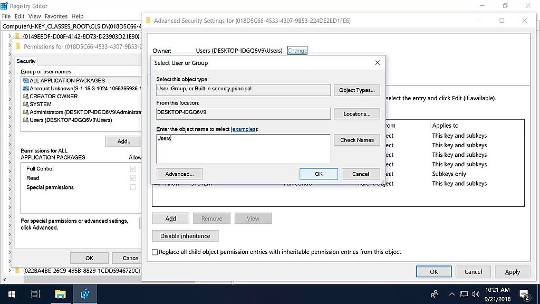Click Add in Permissions dialog
540x304 pixels.
pyautogui.click(x=124, y=141)
